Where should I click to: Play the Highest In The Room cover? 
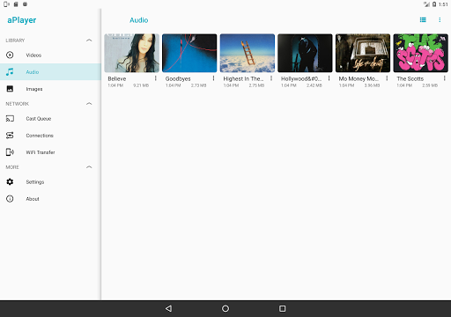[248, 53]
